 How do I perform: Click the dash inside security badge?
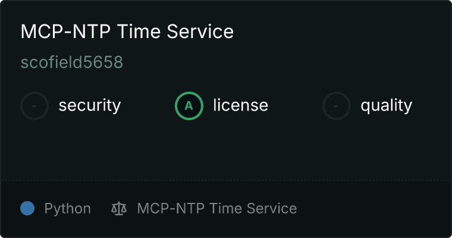coord(34,106)
